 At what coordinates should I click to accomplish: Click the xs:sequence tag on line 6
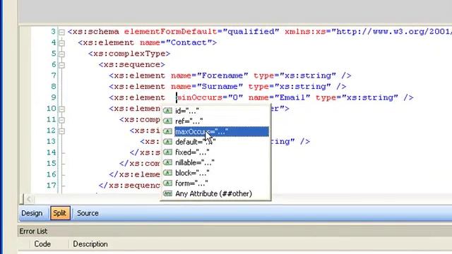[x=132, y=65]
